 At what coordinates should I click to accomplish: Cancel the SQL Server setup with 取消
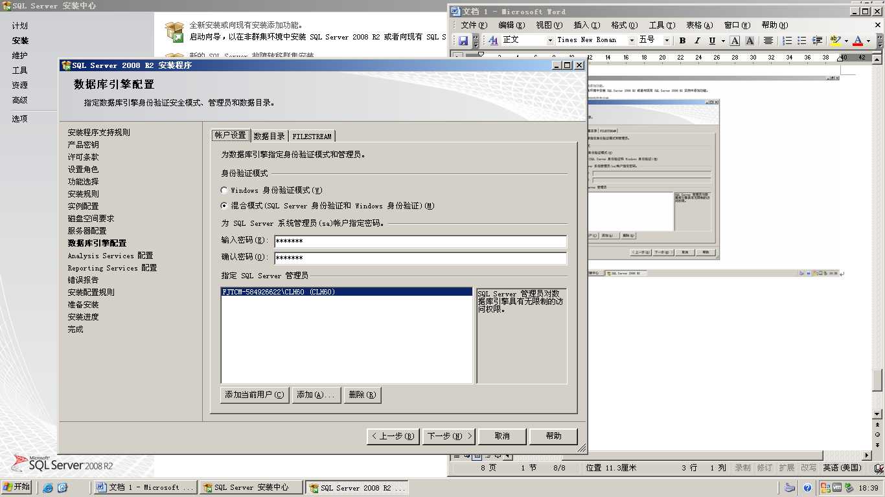(x=502, y=436)
